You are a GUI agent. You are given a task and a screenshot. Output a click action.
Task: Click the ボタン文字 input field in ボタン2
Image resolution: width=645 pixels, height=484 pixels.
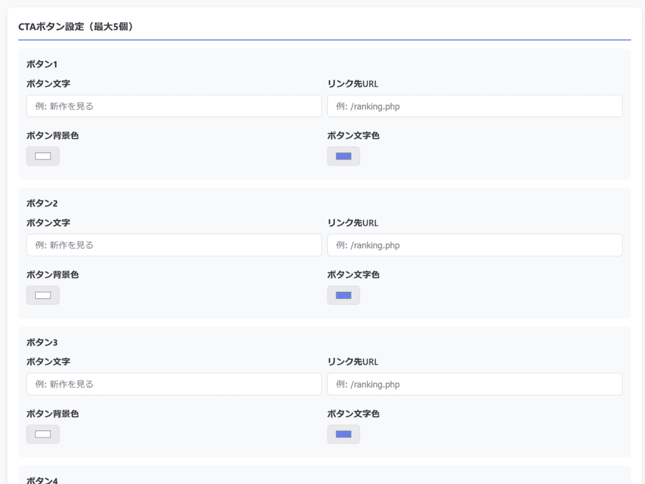coord(174,245)
